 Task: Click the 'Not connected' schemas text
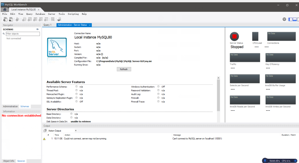point(14,38)
